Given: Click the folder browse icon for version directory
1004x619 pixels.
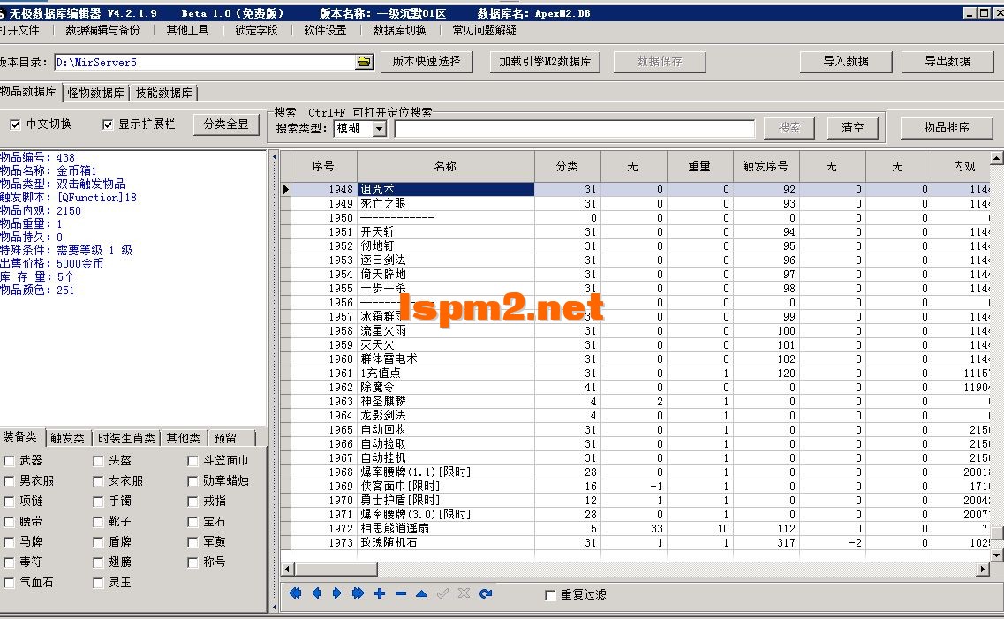Looking at the screenshot, I should coord(364,62).
